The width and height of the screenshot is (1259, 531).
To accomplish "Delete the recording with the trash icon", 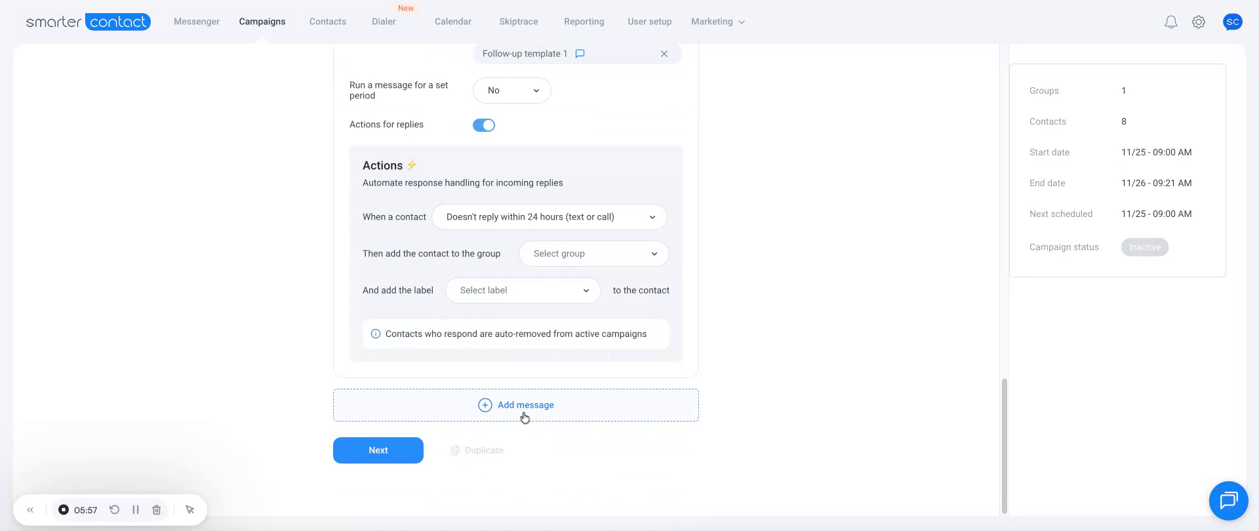I will [x=157, y=510].
